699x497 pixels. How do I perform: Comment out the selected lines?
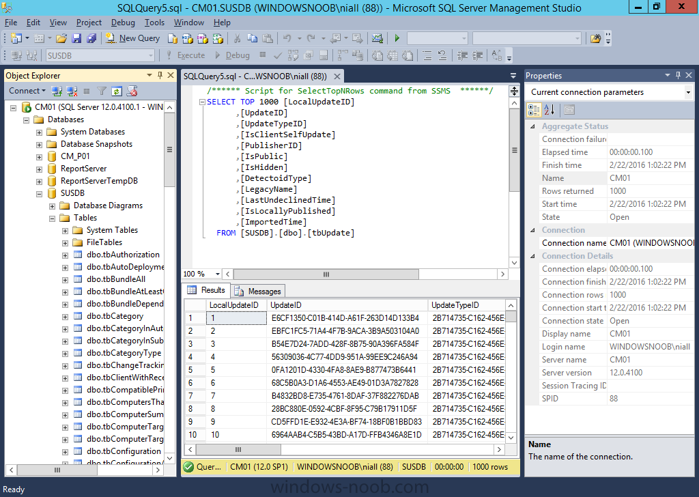427,56
